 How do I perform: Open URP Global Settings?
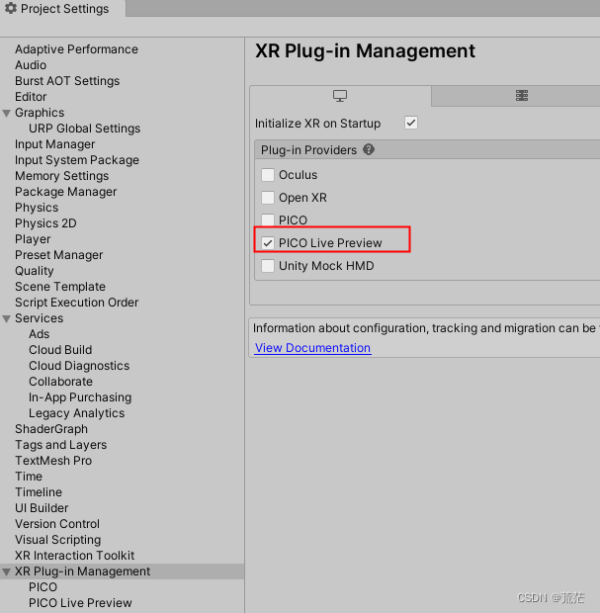click(84, 129)
